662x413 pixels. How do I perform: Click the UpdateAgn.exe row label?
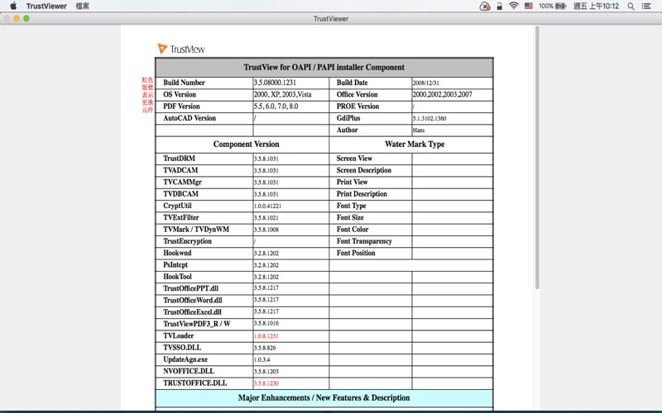pyautogui.click(x=185, y=359)
